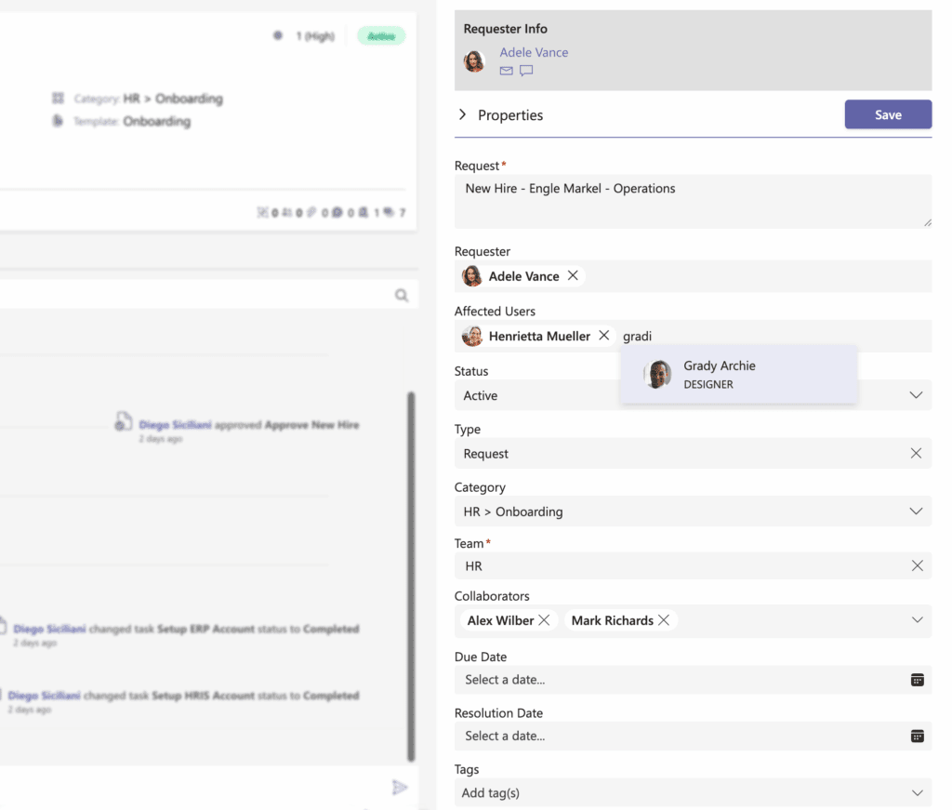This screenshot has height=810, width=952.
Task: Select Grady Archie from the suggestion list
Action: point(721,374)
